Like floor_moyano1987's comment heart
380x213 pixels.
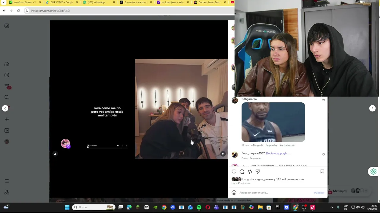pos(324,154)
